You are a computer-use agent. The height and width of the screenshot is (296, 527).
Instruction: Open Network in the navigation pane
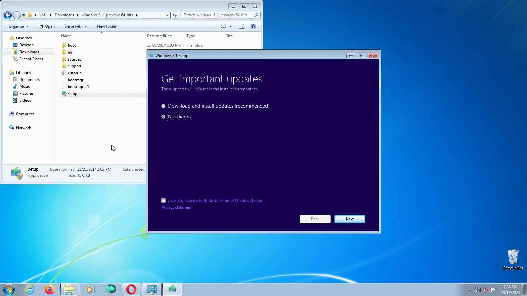(24, 128)
